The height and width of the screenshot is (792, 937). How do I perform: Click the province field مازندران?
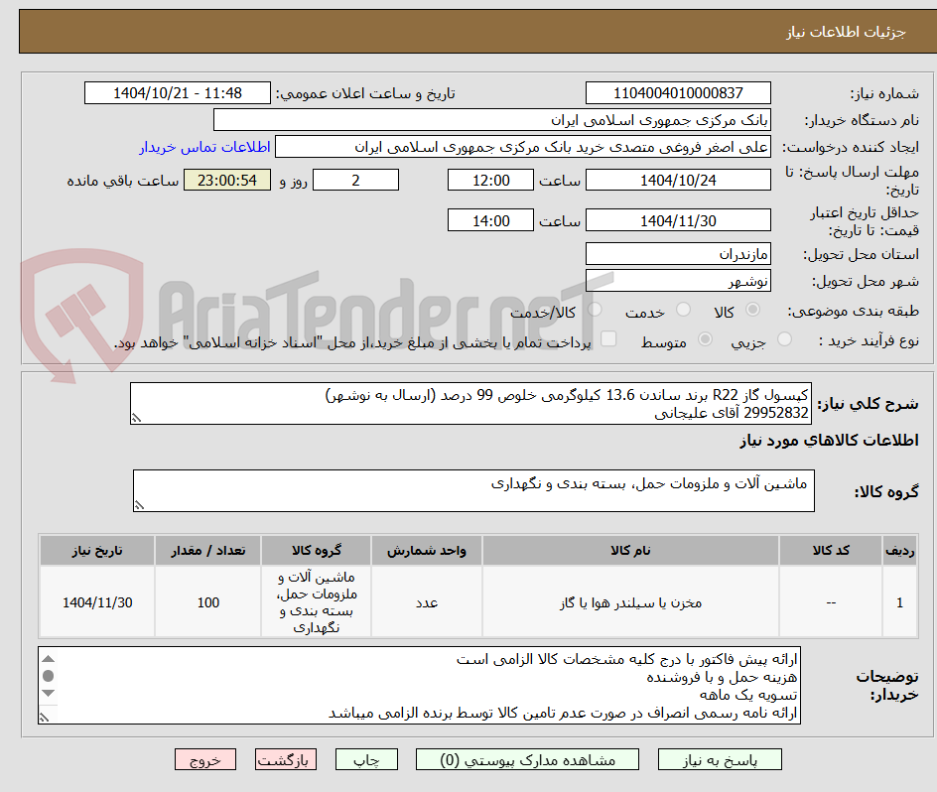click(x=678, y=254)
